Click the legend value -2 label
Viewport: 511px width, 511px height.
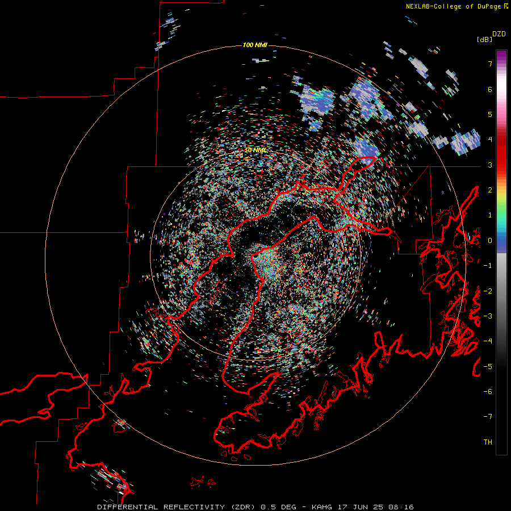click(488, 291)
